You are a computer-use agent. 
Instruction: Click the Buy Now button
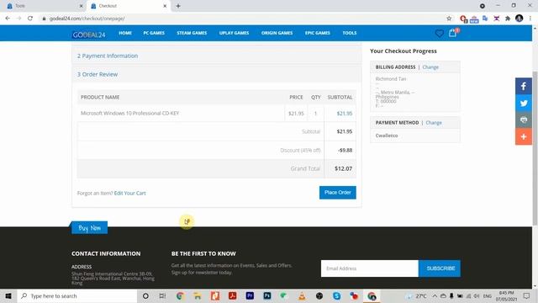coord(89,228)
